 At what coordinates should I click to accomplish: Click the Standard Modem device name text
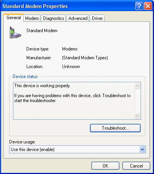tap(42, 31)
